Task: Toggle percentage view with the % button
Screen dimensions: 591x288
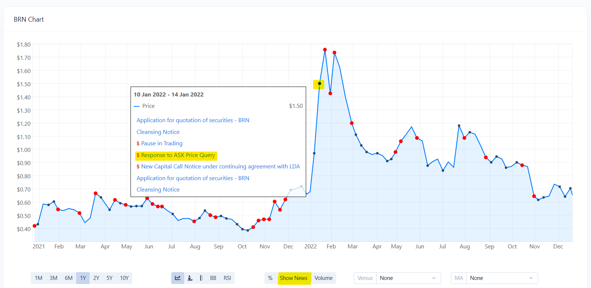Action: (x=270, y=278)
